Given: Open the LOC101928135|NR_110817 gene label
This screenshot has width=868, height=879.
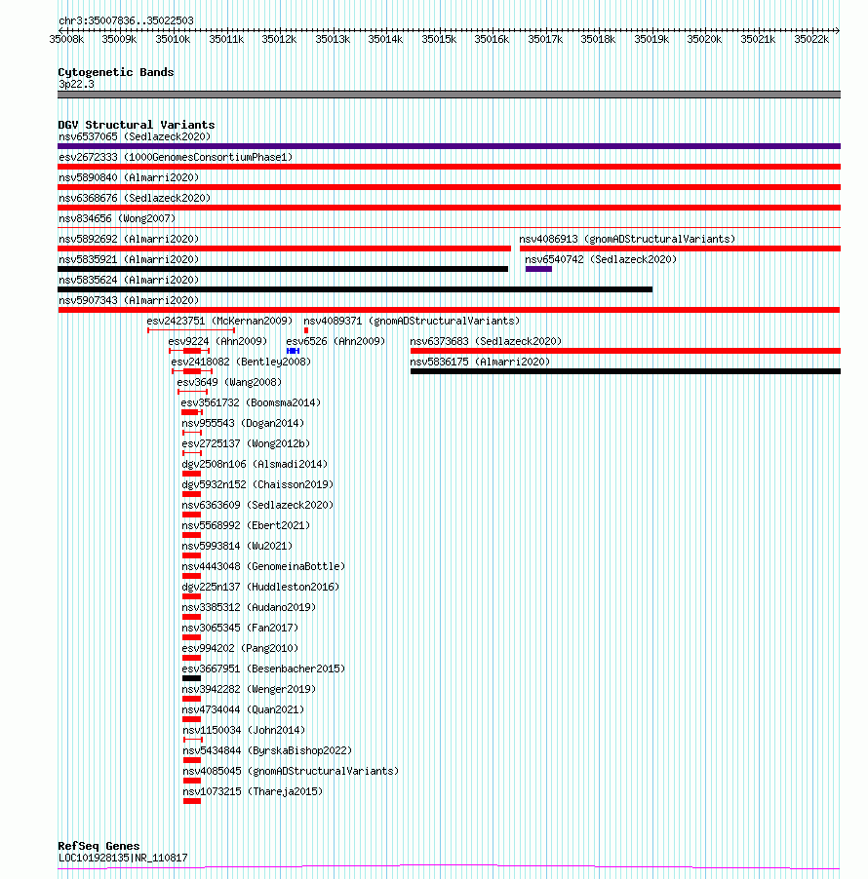Looking at the screenshot, I should pyautogui.click(x=124, y=859).
